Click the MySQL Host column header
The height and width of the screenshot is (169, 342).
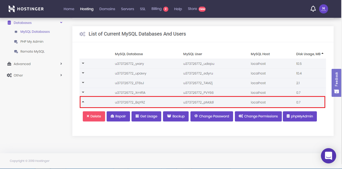[x=260, y=54]
